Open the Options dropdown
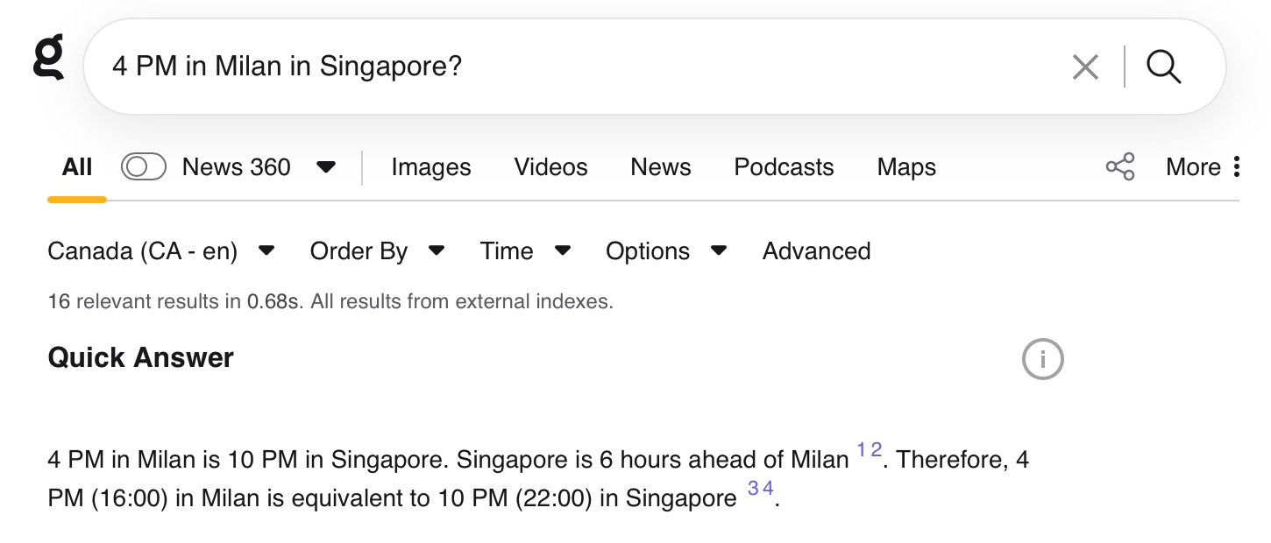 tap(666, 251)
